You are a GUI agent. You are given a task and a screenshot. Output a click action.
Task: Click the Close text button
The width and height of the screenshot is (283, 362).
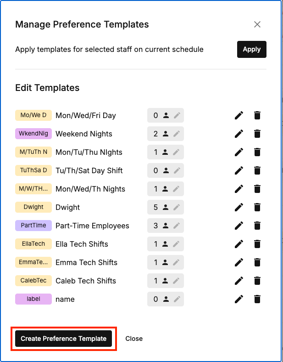tap(134, 339)
